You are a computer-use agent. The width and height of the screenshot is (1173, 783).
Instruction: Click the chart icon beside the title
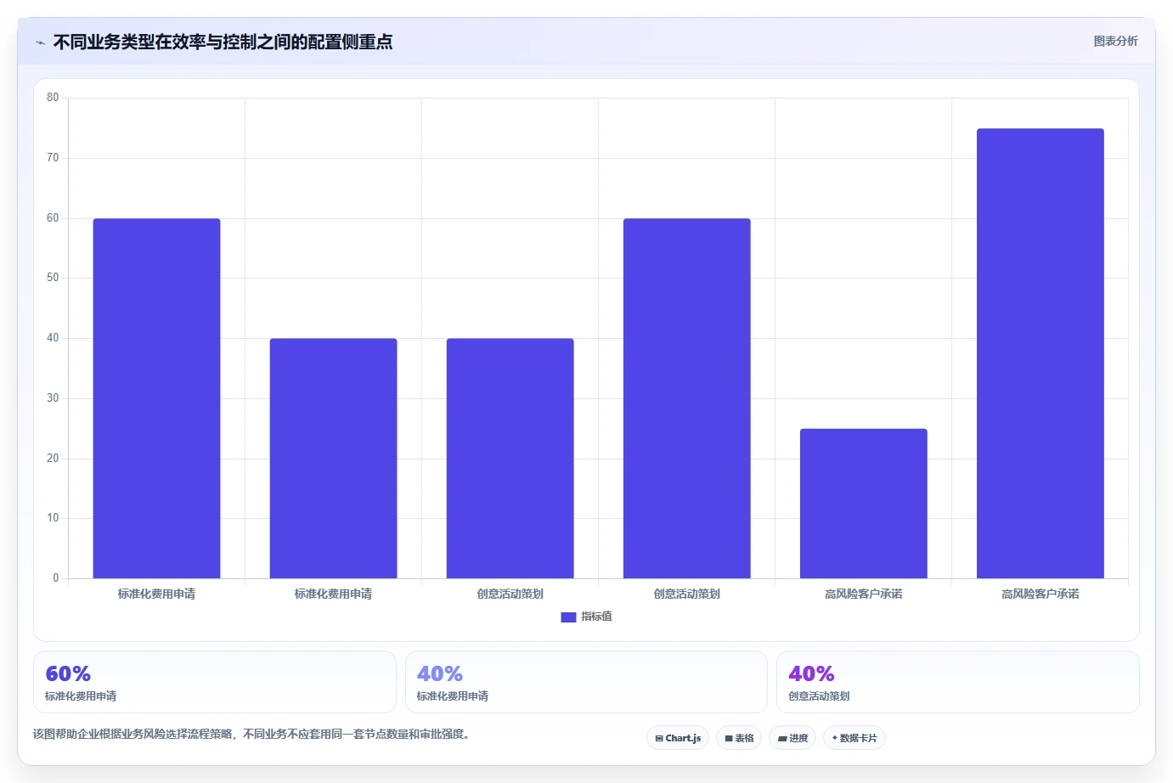40,42
